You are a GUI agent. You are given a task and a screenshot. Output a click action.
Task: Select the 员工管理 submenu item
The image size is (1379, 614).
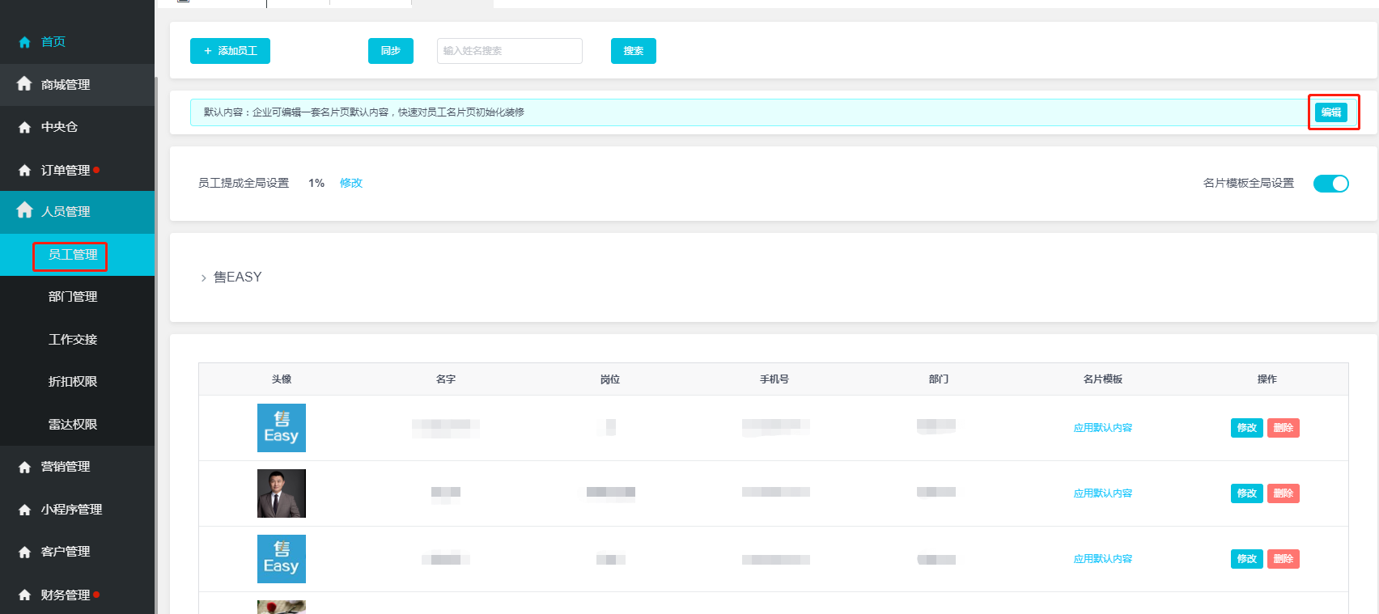coord(77,255)
